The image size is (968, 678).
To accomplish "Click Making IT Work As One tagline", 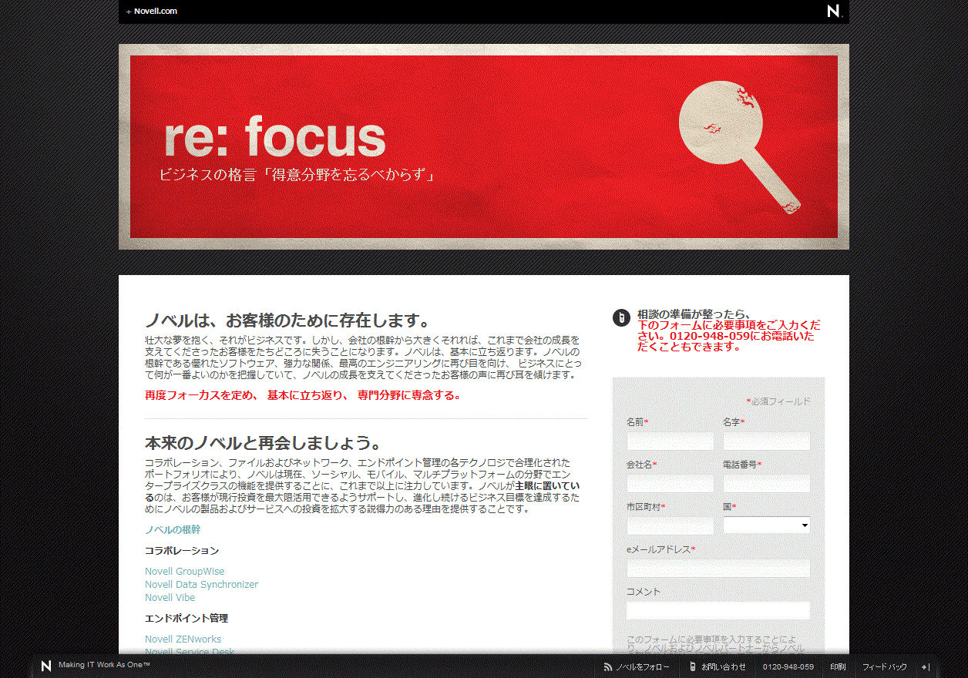I will click(104, 665).
